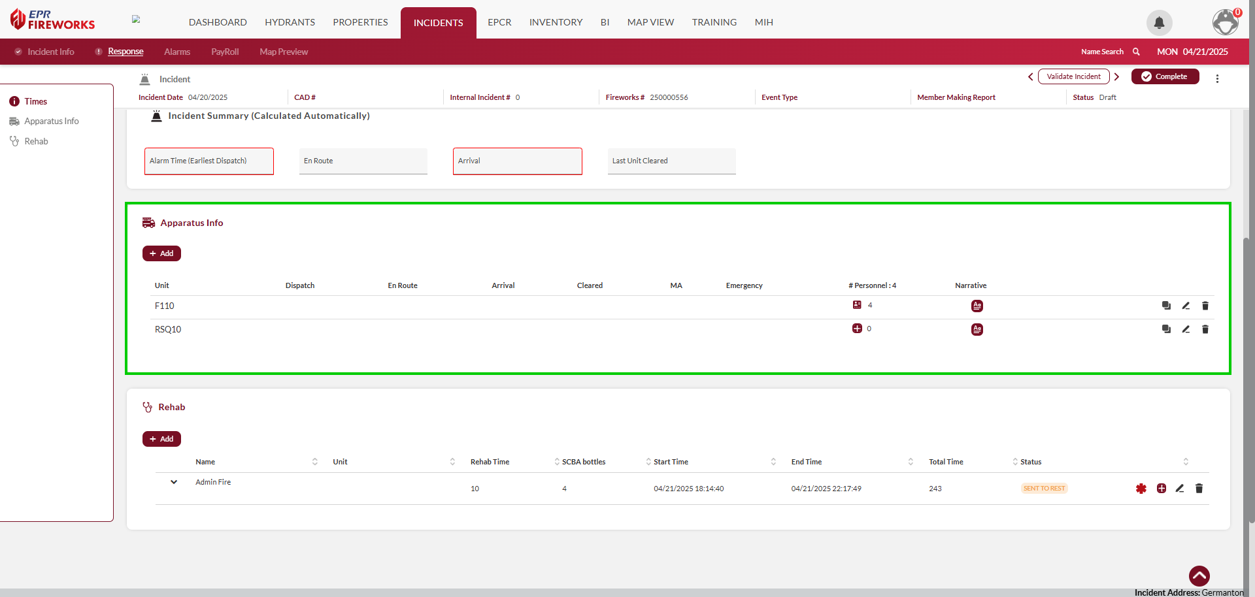This screenshot has width=1255, height=597.
Task: Click the scroll-to-top arrow button
Action: 1199,575
